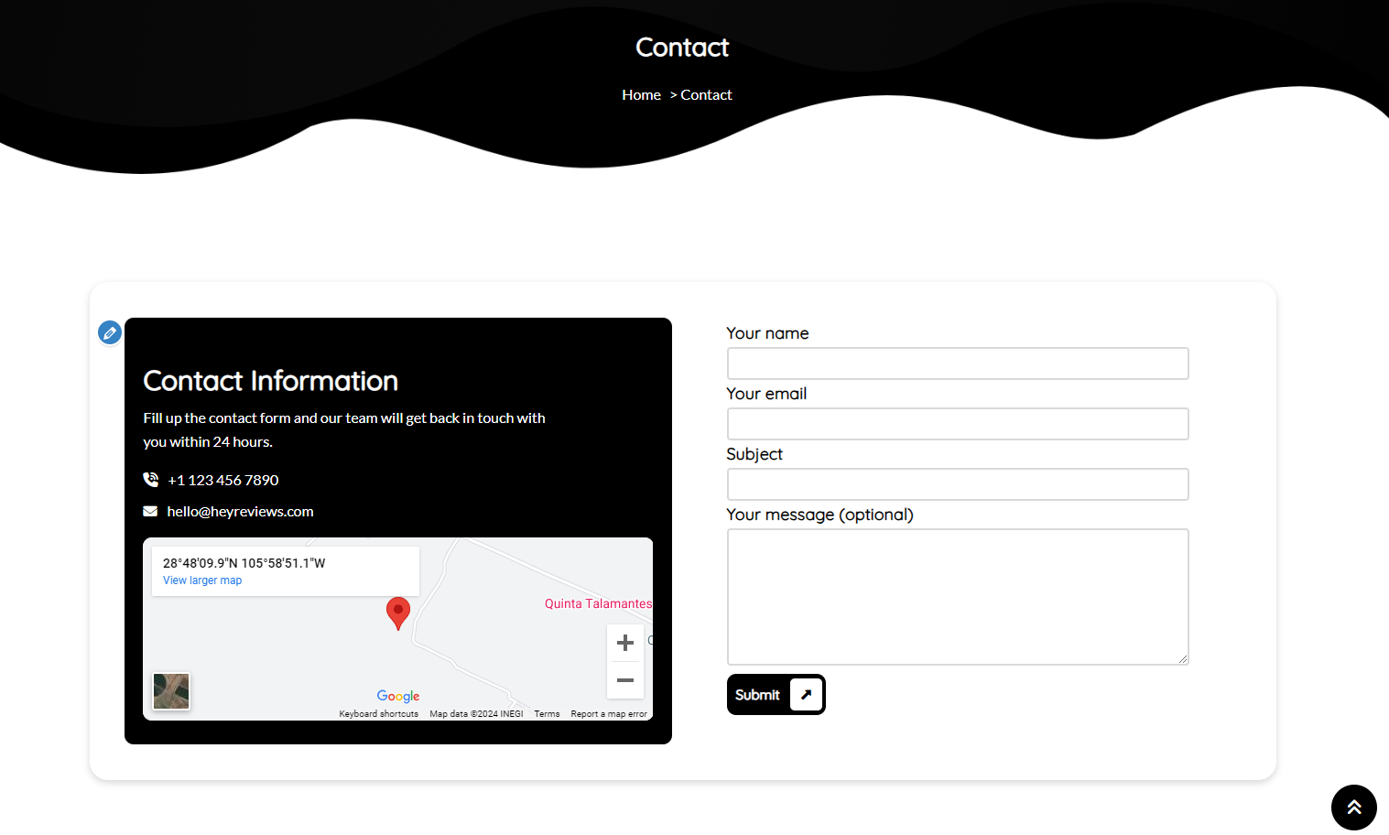
Task: Click the arrow icon inside Submit button
Action: tap(806, 695)
